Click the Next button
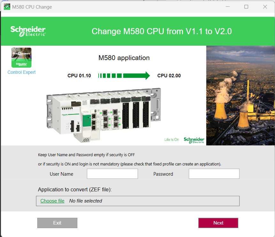275x237 pixels. point(218,223)
